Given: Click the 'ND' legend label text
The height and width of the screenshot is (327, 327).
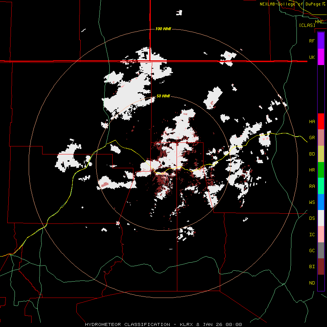Looking at the screenshot, I should (312, 283).
